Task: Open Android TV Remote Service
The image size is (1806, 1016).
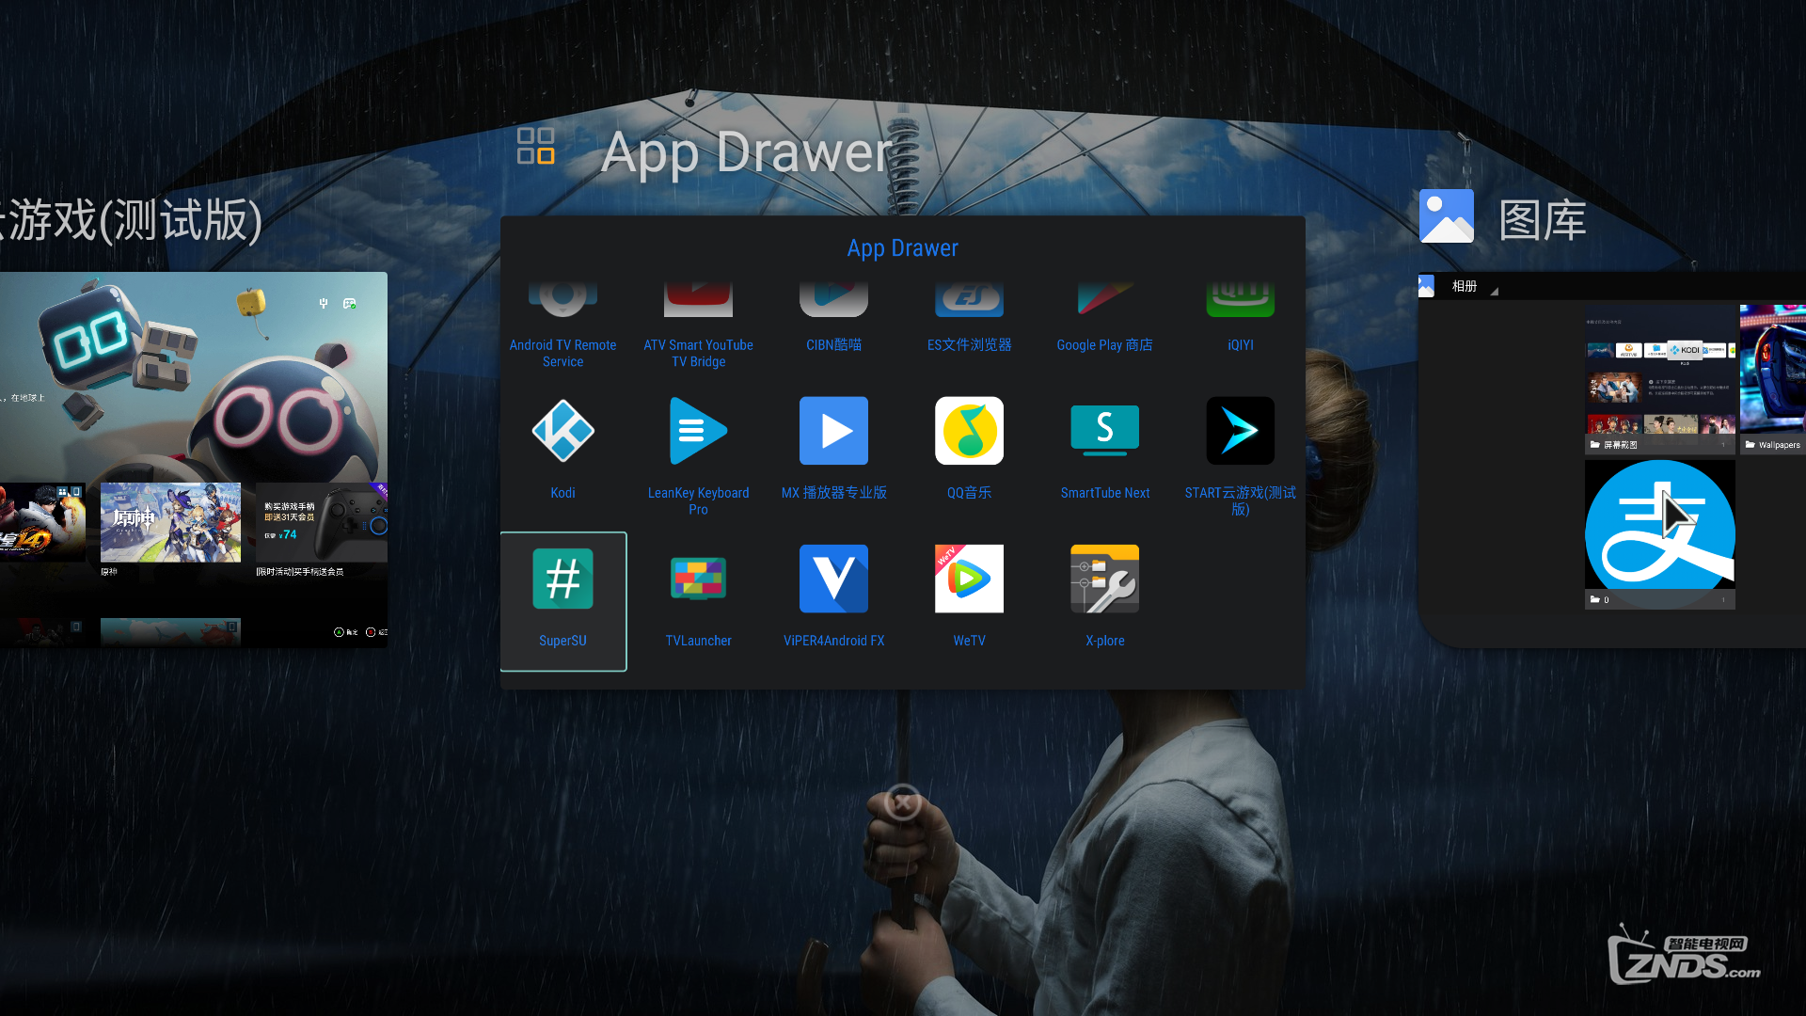Action: coord(562,296)
